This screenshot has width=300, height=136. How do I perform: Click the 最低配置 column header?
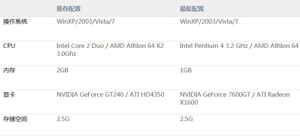coord(192,9)
